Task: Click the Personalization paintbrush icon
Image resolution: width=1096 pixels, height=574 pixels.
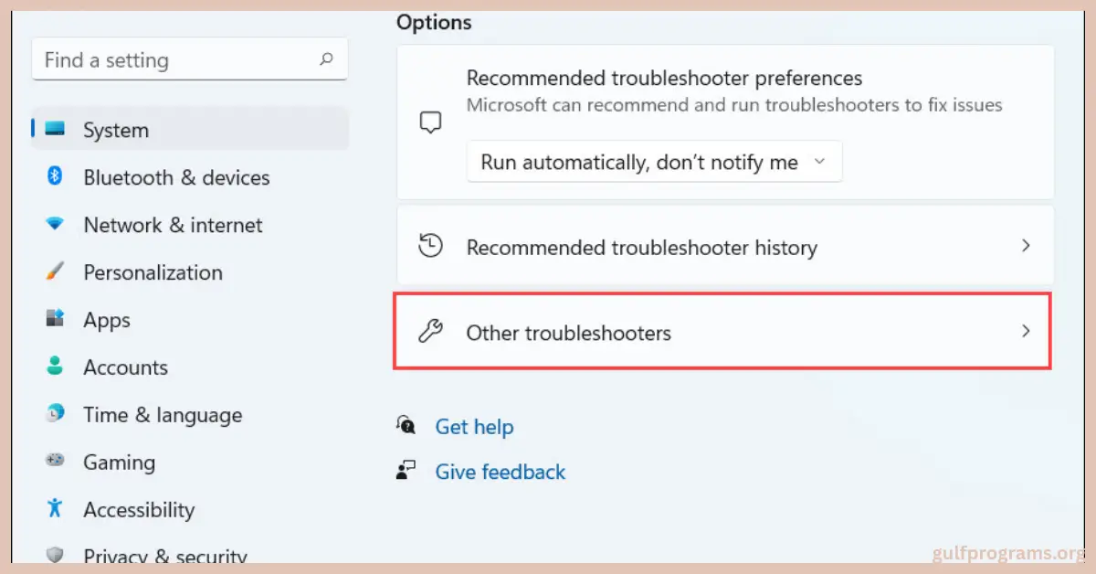Action: (55, 271)
